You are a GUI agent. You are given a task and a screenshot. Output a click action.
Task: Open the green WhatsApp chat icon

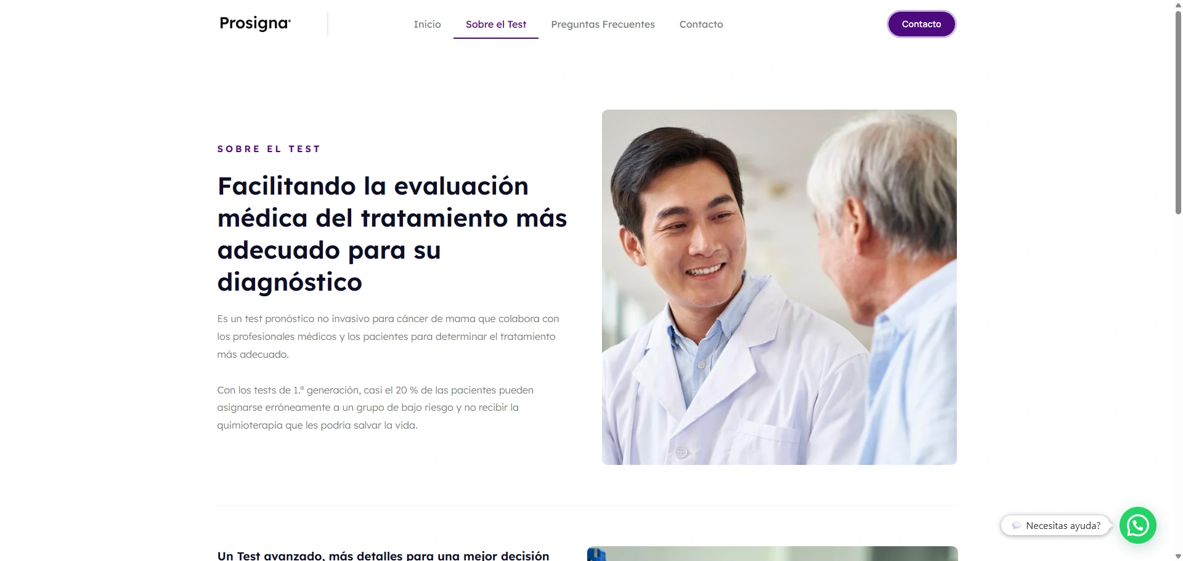pyautogui.click(x=1137, y=525)
